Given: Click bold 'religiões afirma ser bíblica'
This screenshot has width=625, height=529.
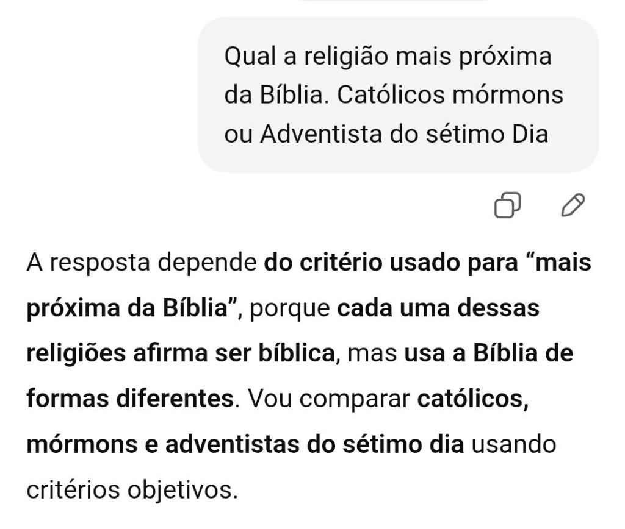Looking at the screenshot, I should click(182, 353).
